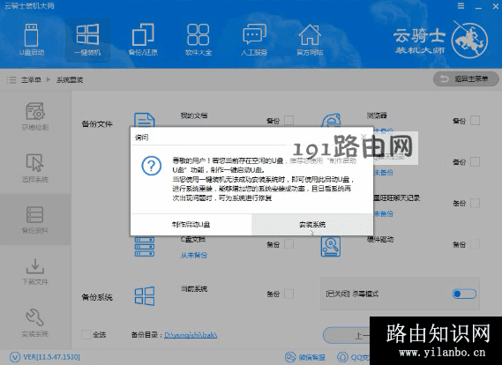Check 备份 box for 我的文档

288,121
